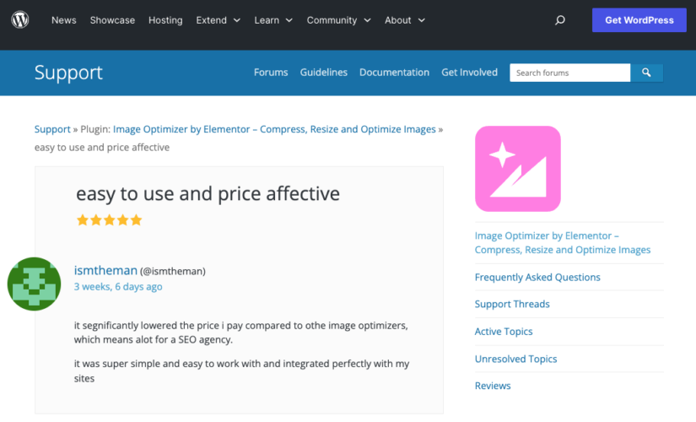Focus the Search forums input field
The width and height of the screenshot is (696, 422).
coord(569,73)
